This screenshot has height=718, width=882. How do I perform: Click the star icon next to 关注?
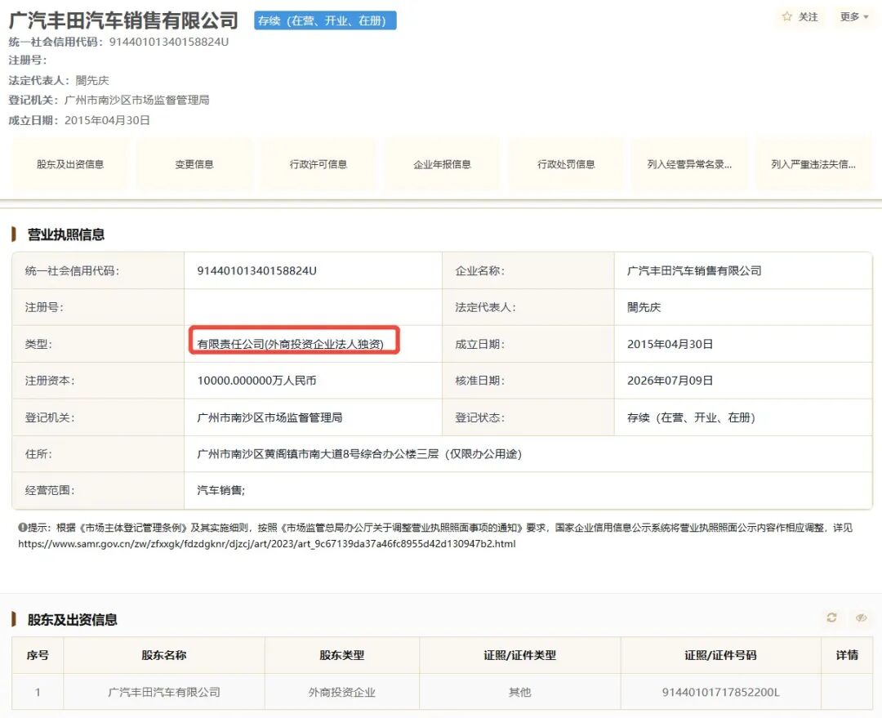coord(787,17)
